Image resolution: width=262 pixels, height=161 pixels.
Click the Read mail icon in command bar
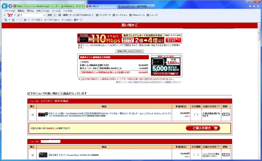[x=20, y=20]
